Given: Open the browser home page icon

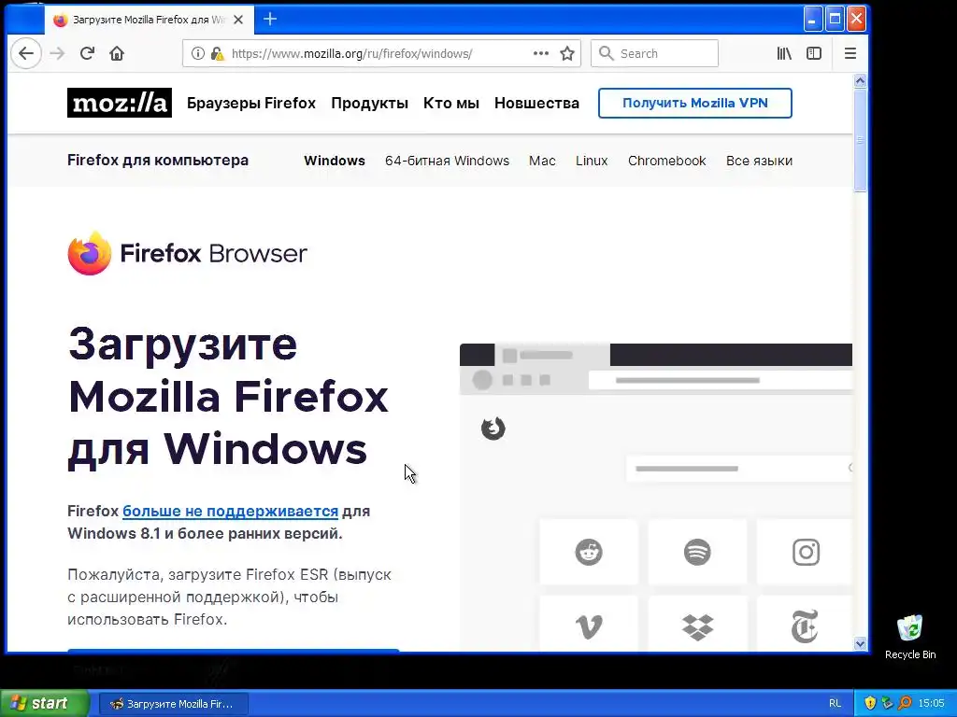Looking at the screenshot, I should coord(117,53).
